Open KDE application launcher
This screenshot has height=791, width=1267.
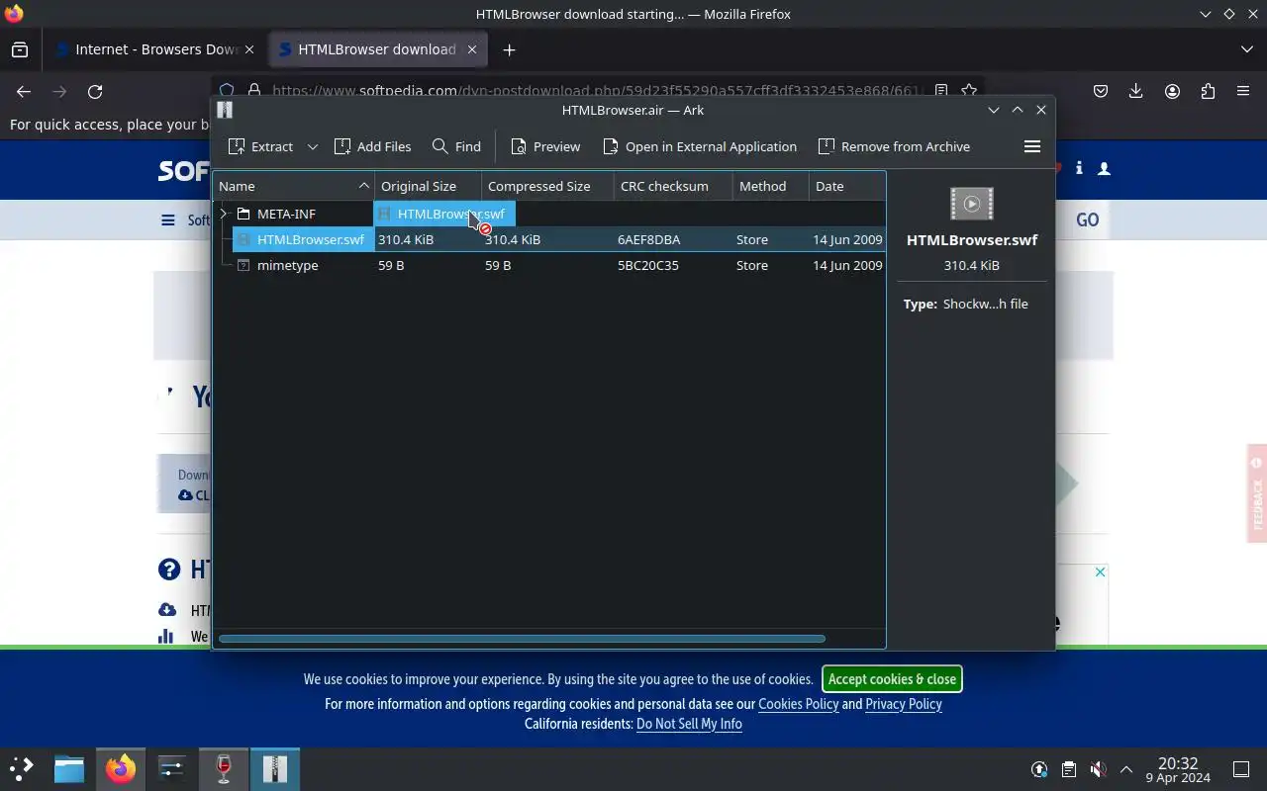click(x=22, y=768)
